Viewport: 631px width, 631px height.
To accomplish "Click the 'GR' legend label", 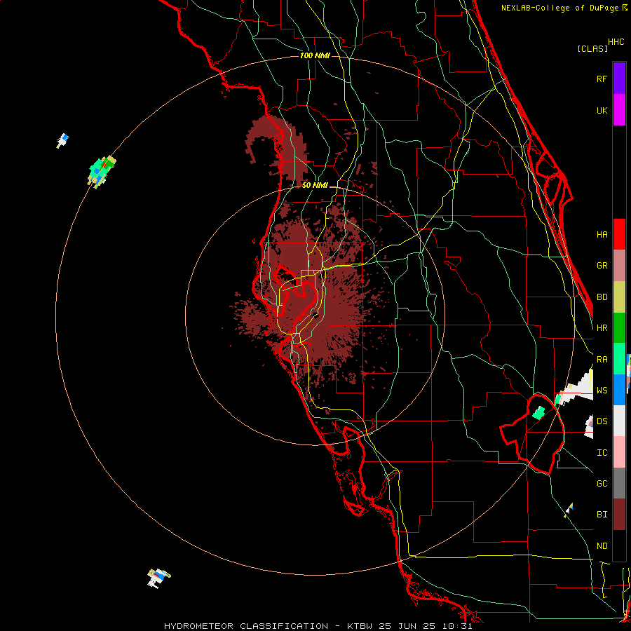I will pyautogui.click(x=602, y=266).
